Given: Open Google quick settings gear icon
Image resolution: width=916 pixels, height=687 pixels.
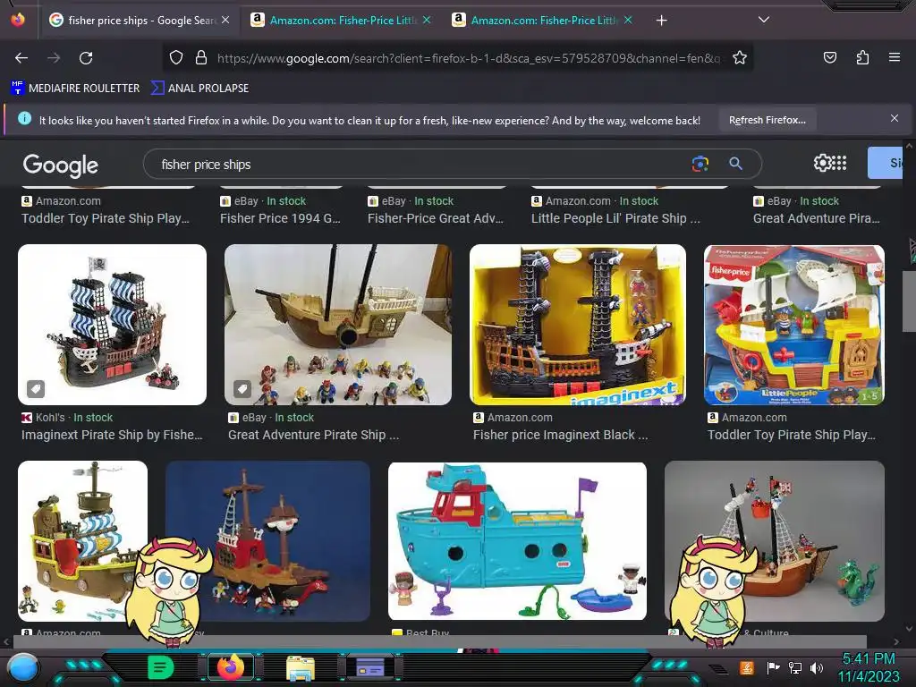Looking at the screenshot, I should pyautogui.click(x=821, y=163).
